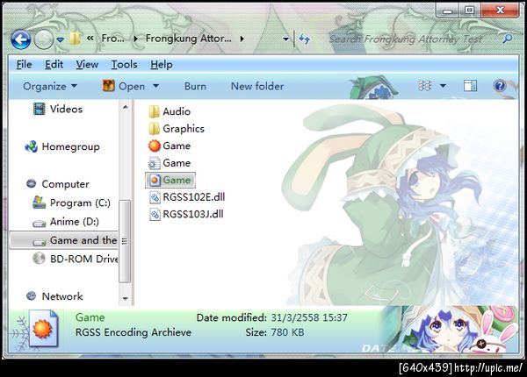The height and width of the screenshot is (377, 527).
Task: Expand arrow after 'Fro...' breadcrumb
Action: tap(135, 39)
